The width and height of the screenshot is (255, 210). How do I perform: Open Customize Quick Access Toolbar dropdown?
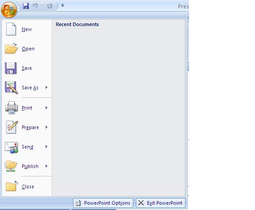[62, 5]
